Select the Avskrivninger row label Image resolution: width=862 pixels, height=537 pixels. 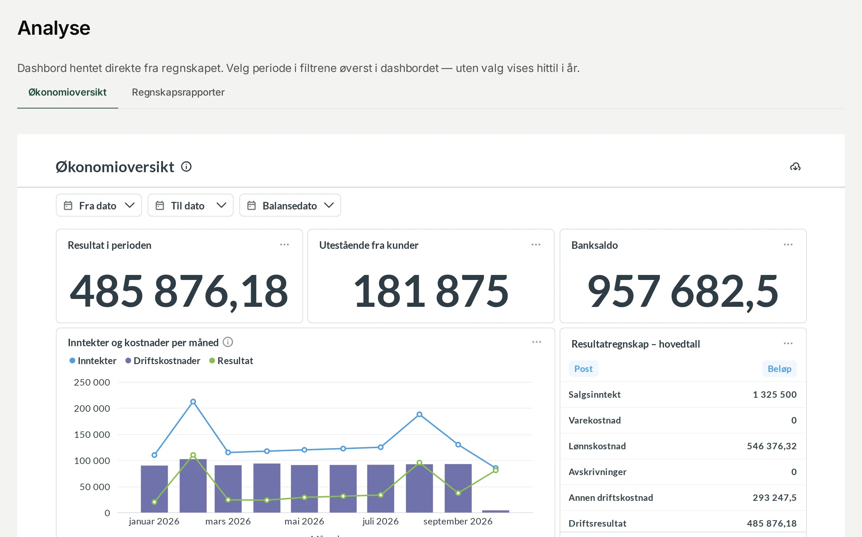click(598, 472)
